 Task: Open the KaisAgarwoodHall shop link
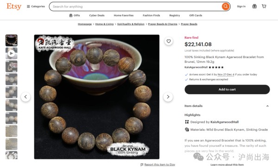click(196, 67)
